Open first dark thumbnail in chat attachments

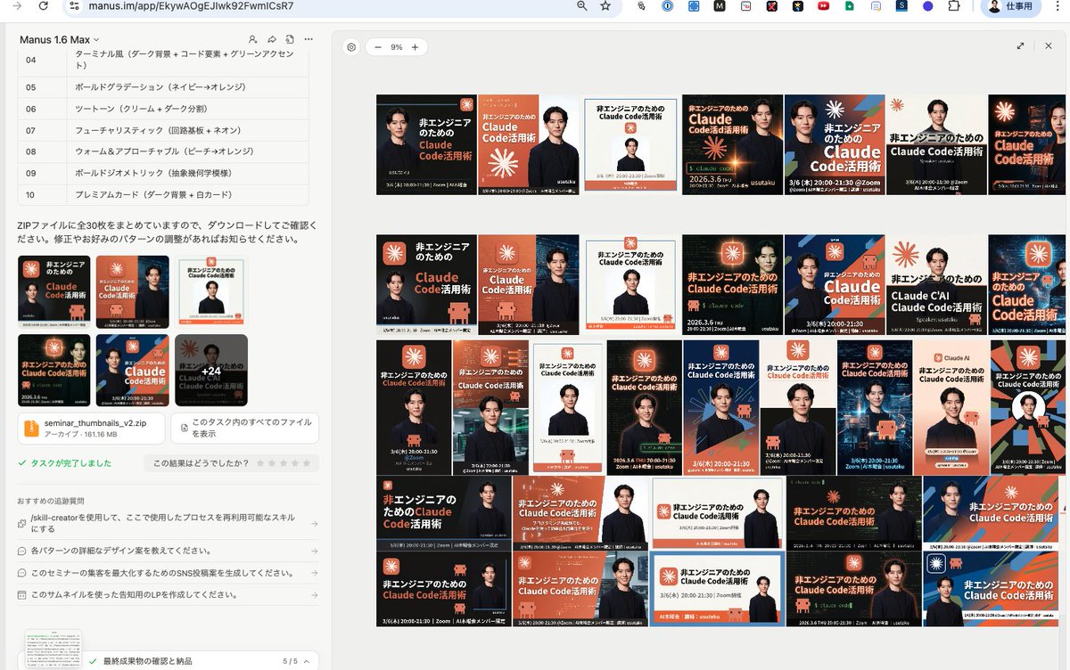[54, 291]
